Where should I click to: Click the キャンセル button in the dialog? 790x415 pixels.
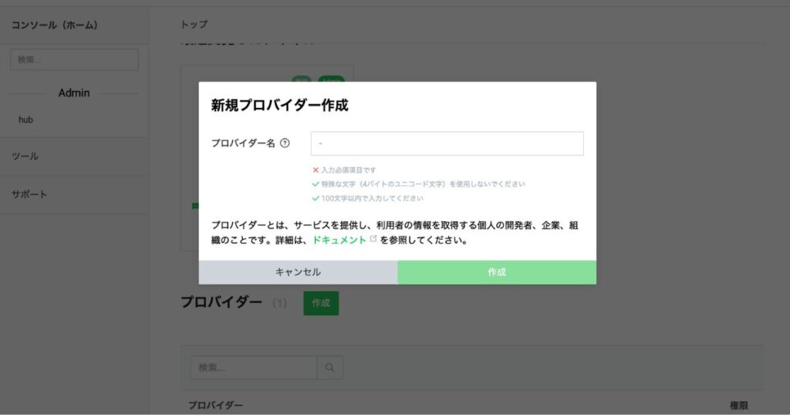298,272
